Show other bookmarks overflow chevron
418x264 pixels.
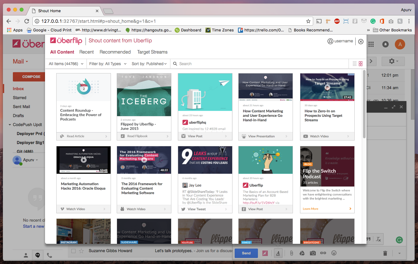coord(368,30)
